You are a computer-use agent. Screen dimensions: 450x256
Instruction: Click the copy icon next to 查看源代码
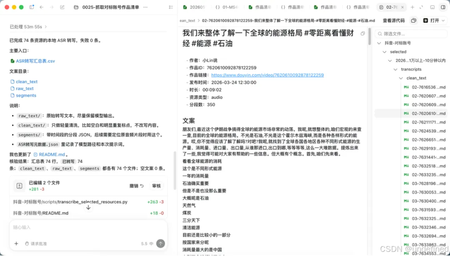[x=414, y=21]
